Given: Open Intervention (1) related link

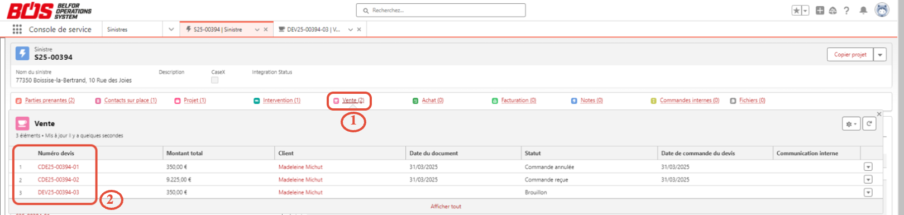Looking at the screenshot, I should 281,101.
